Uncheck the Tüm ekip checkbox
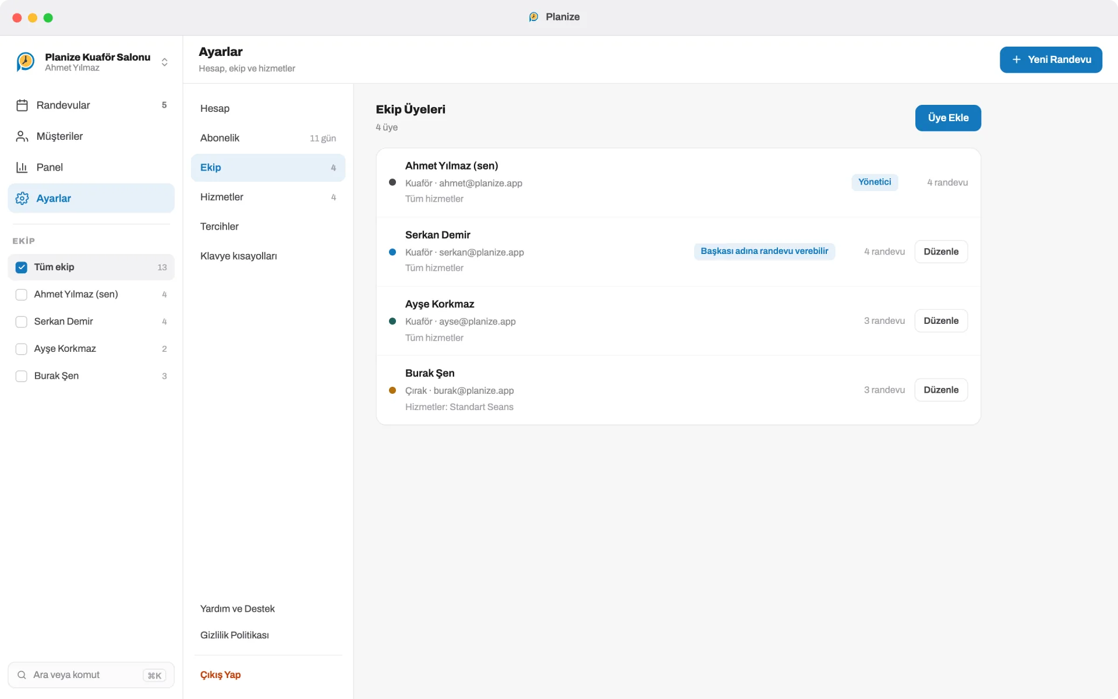Image resolution: width=1118 pixels, height=699 pixels. click(x=22, y=267)
